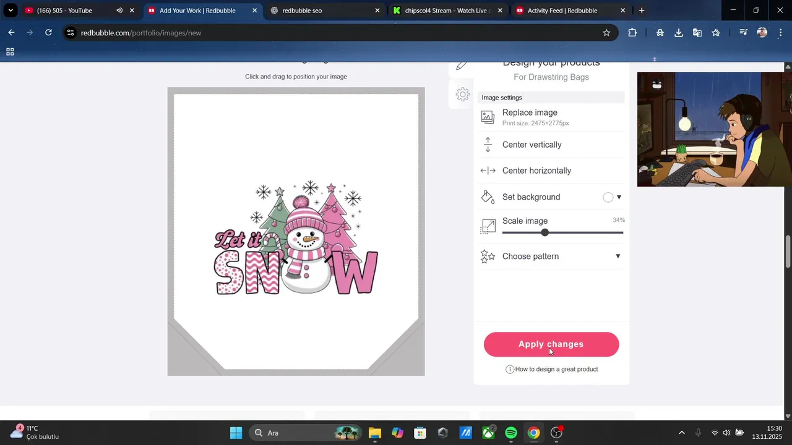Screen dimensions: 792x445
Task: Mute the YouTube tab audio icon
Action: 119,11
